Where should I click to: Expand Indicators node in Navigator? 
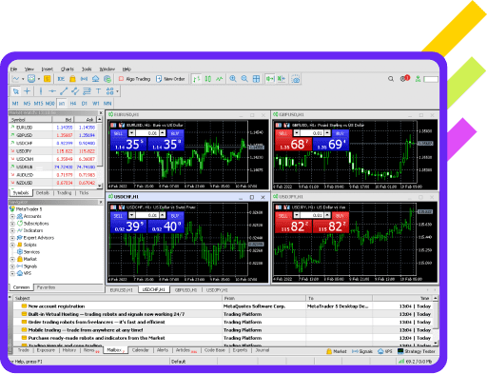pyautogui.click(x=12, y=230)
